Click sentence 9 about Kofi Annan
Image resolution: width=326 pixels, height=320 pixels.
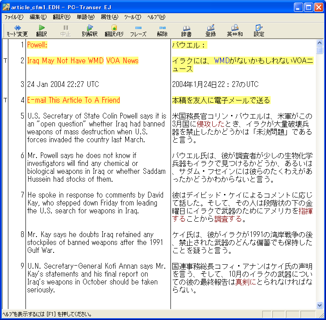coord(97,277)
